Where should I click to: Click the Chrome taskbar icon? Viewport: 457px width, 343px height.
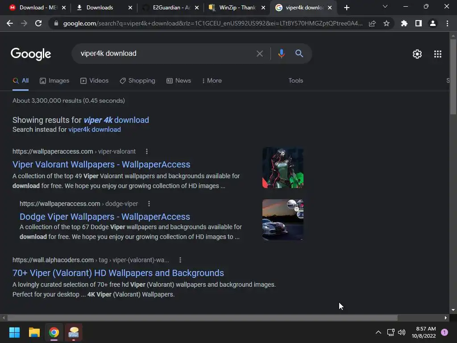tap(54, 332)
